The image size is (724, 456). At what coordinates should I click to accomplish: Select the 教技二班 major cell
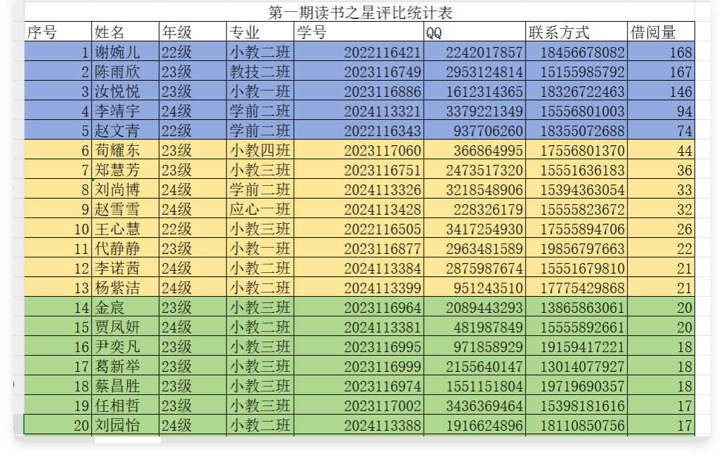coord(261,72)
